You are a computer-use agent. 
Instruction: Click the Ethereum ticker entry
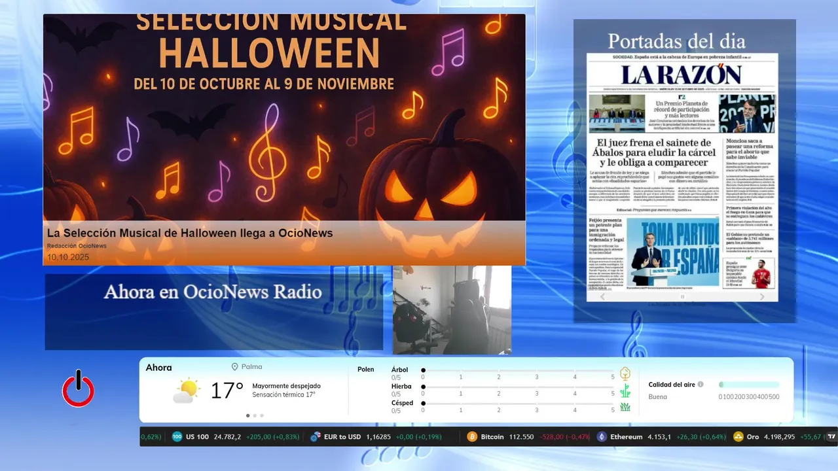coord(661,437)
